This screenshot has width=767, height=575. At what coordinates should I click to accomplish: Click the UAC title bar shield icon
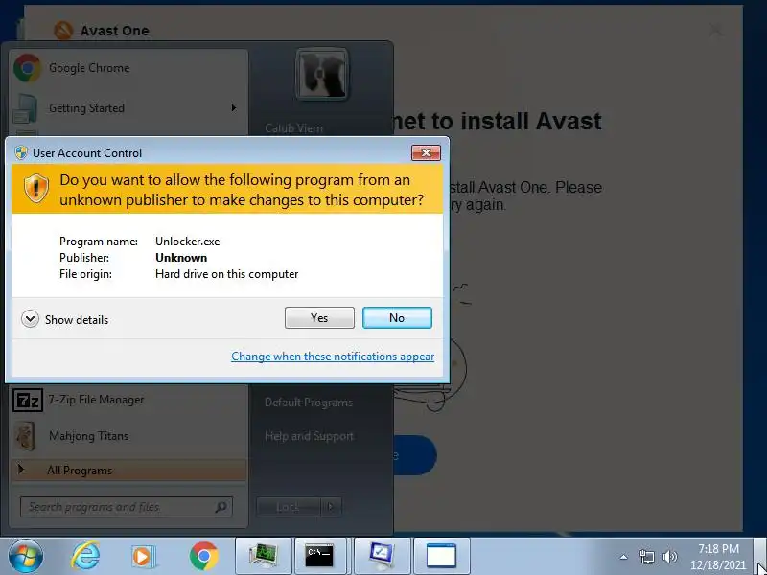(x=20, y=152)
